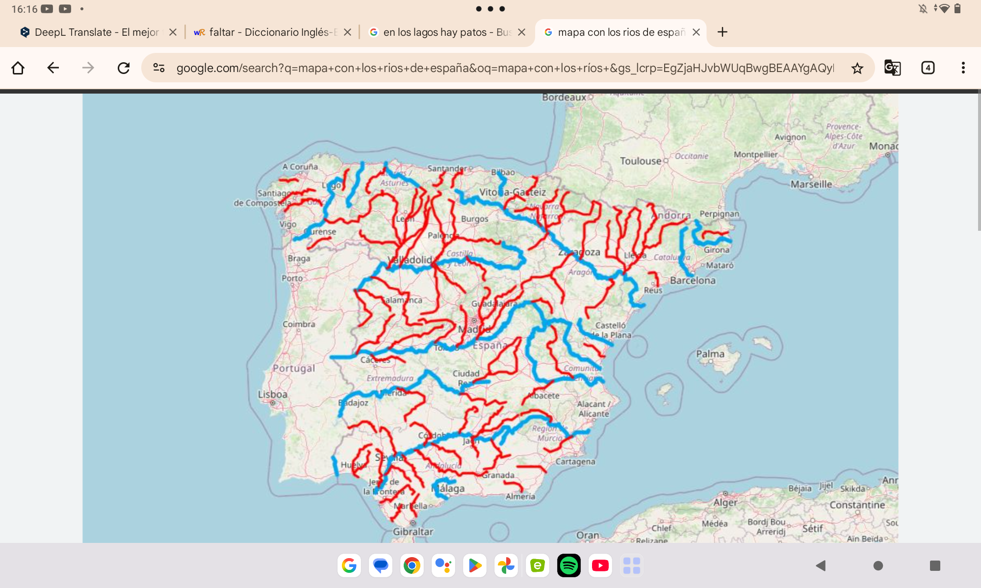
Task: Click the address bar URL field
Action: pyautogui.click(x=505, y=68)
